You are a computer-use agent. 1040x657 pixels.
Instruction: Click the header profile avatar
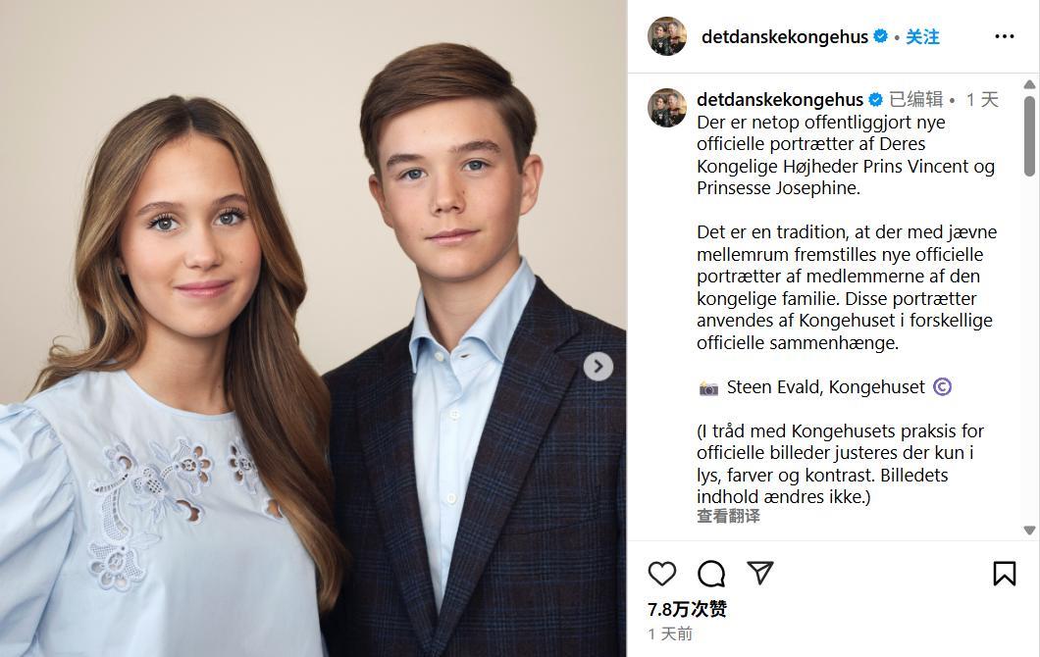click(666, 36)
